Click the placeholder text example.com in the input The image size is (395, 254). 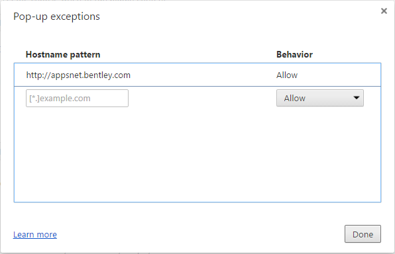(65, 99)
